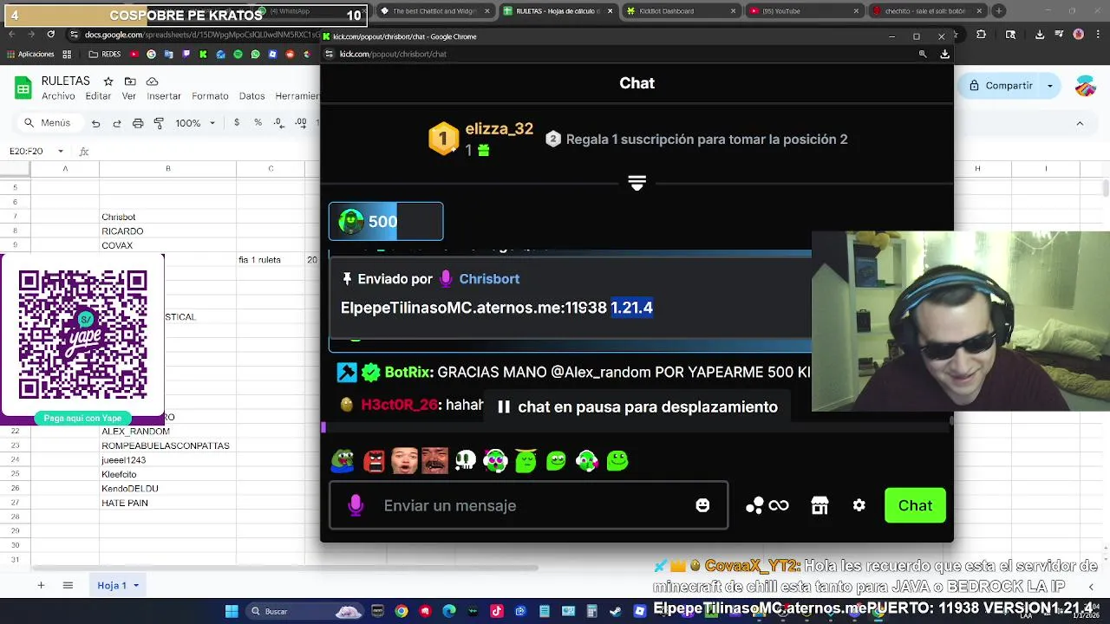Open the Chrisbort sender link in pinned message
The height and width of the screenshot is (624, 1110).
click(489, 279)
